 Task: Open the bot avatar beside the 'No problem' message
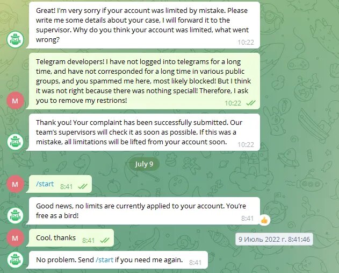pos(15,260)
